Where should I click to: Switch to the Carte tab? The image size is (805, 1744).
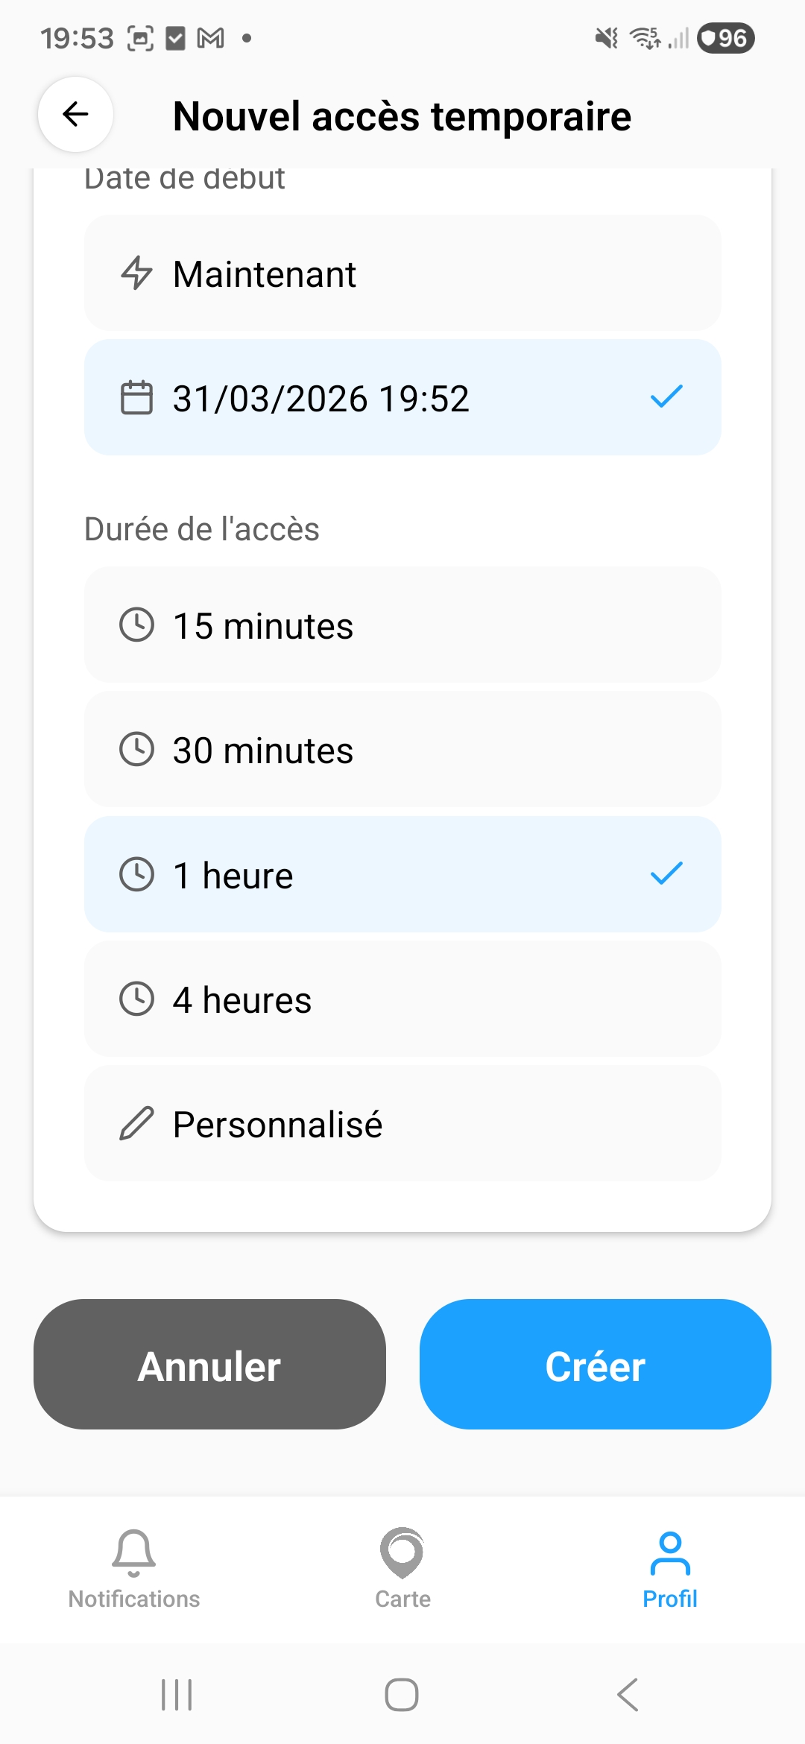[x=402, y=1573]
